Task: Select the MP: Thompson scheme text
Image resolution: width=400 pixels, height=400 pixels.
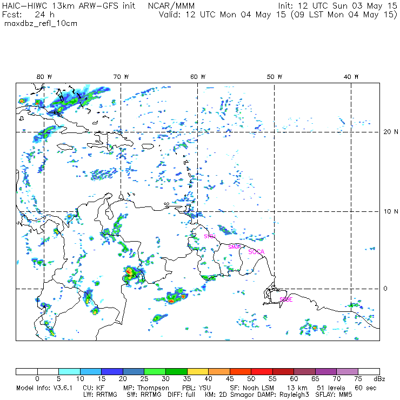Action: [146, 388]
